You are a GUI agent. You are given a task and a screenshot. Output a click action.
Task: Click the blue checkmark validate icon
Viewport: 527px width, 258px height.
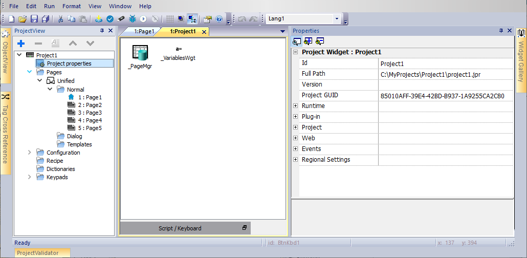[x=110, y=19]
